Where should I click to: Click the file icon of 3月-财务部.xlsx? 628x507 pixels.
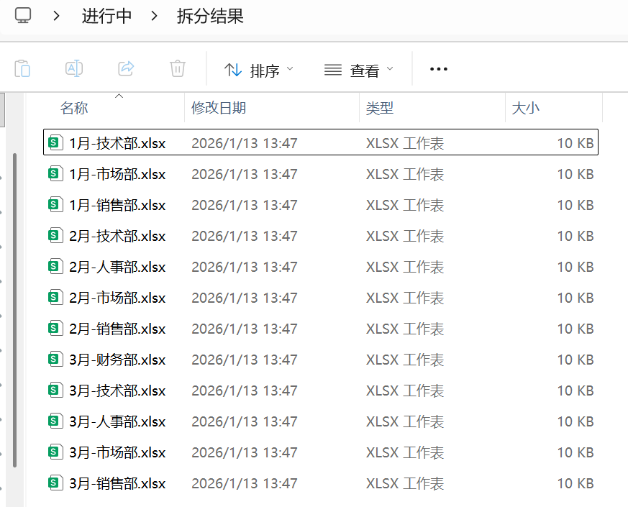click(55, 360)
